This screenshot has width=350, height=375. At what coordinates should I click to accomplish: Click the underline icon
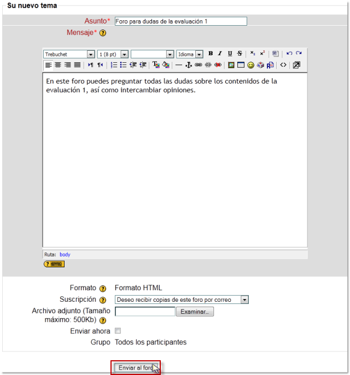(x=230, y=54)
